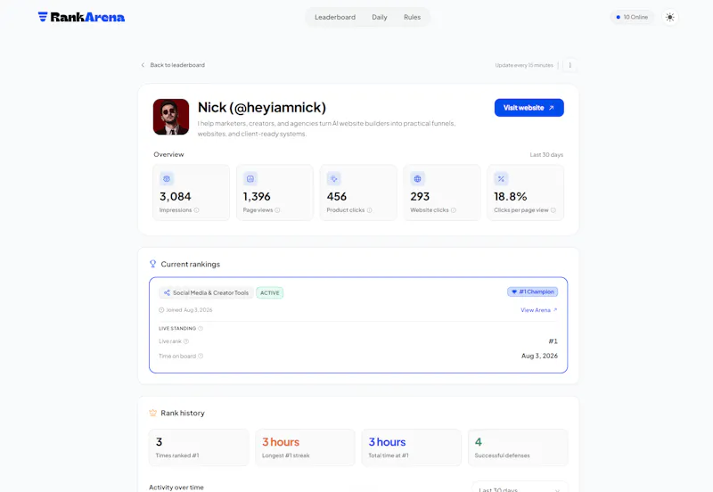Open the Last 30 days dropdown
Image resolution: width=713 pixels, height=492 pixels.
520,488
